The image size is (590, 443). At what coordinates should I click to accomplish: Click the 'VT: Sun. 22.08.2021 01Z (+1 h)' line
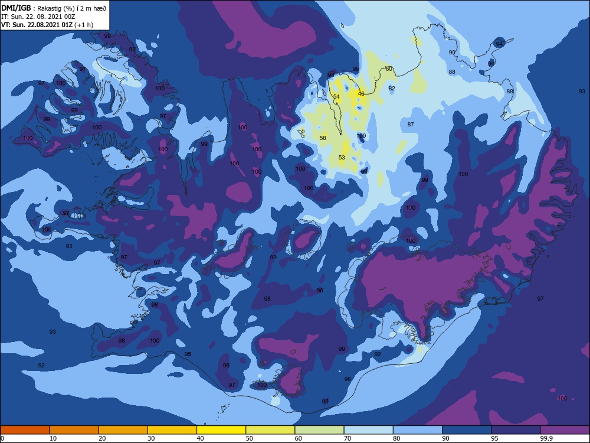coord(47,25)
